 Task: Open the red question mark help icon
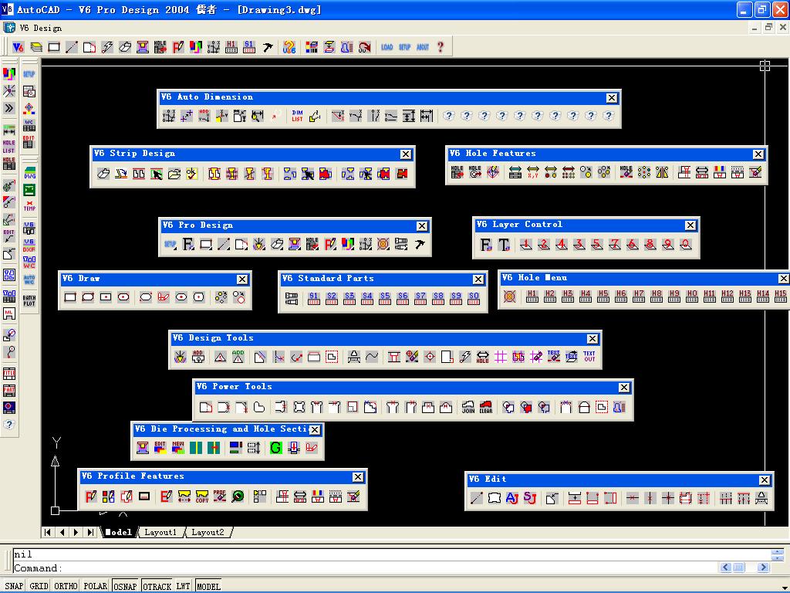[441, 47]
